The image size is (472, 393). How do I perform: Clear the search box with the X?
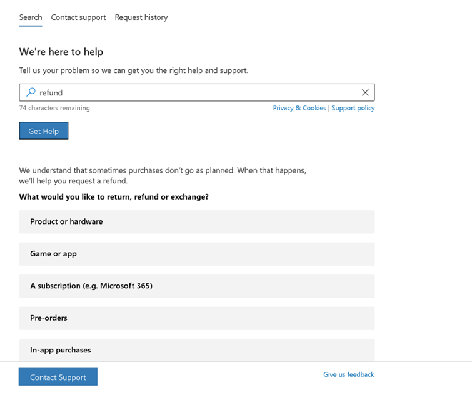coord(365,92)
